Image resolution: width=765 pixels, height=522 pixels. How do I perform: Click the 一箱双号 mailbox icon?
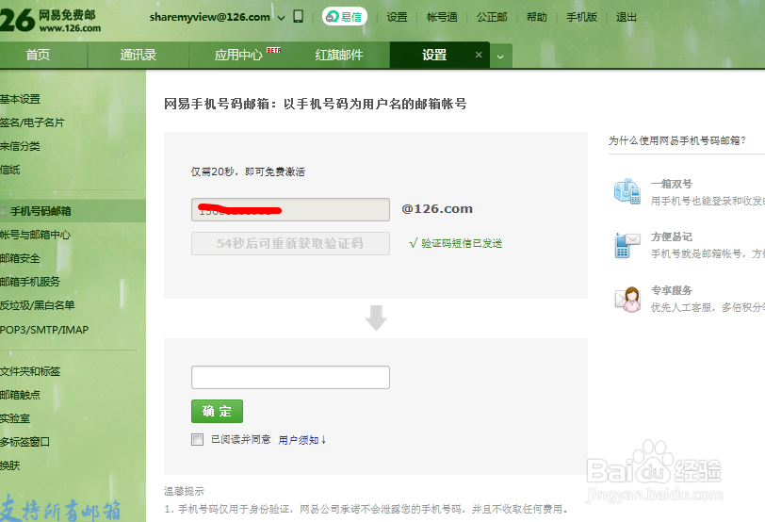(627, 191)
